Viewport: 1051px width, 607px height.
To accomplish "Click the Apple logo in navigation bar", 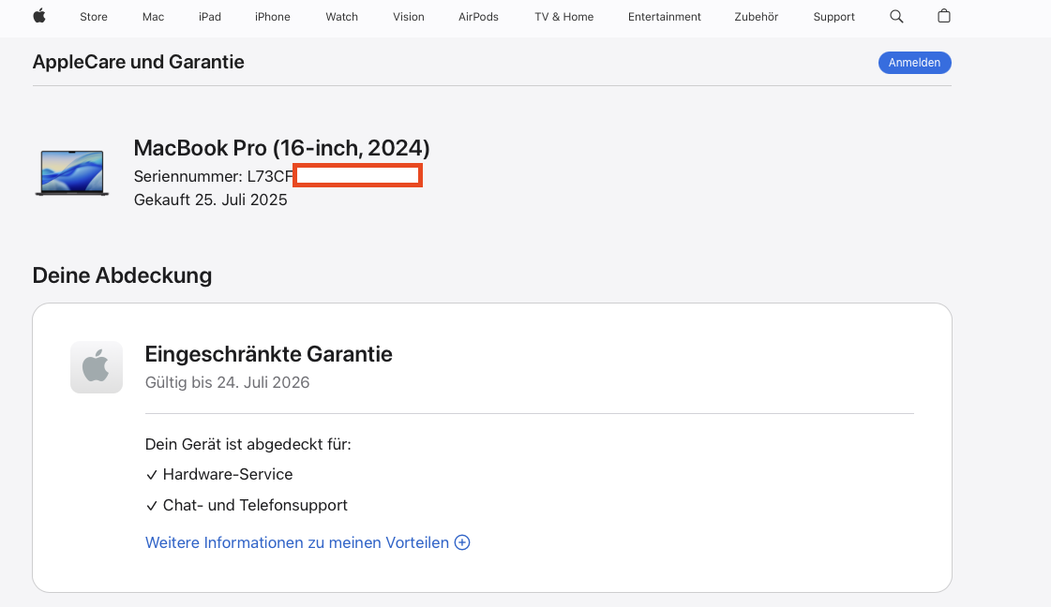I will click(39, 16).
